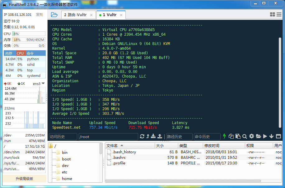Viewport: 285px width, 188px height.
Task: Click the refresh directory icon
Action: click(x=142, y=137)
